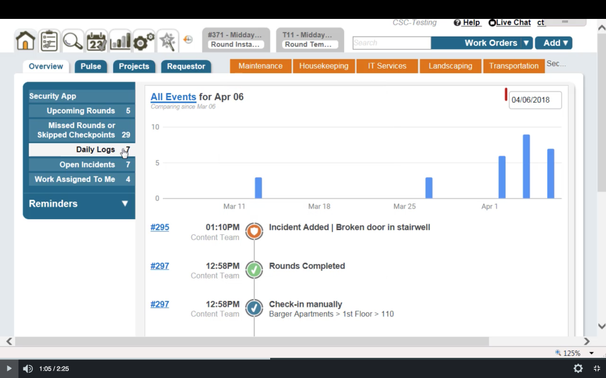Select Work Assigned To Me
Viewport: 606px width, 378px height.
click(x=82, y=180)
